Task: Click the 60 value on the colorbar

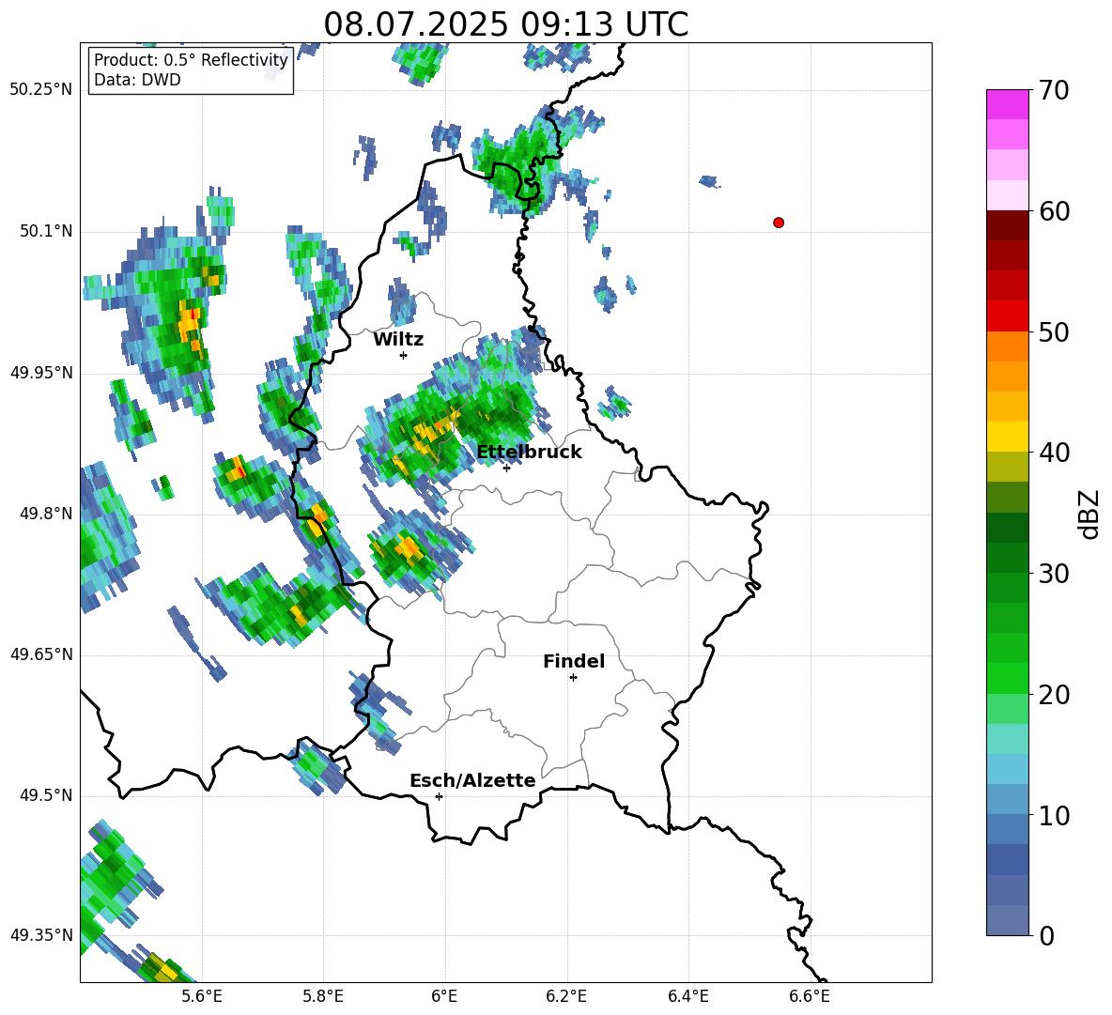Action: tap(1053, 211)
